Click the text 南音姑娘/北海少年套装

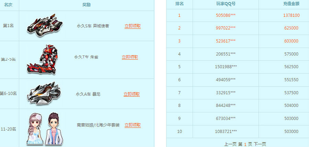click(x=98, y=125)
